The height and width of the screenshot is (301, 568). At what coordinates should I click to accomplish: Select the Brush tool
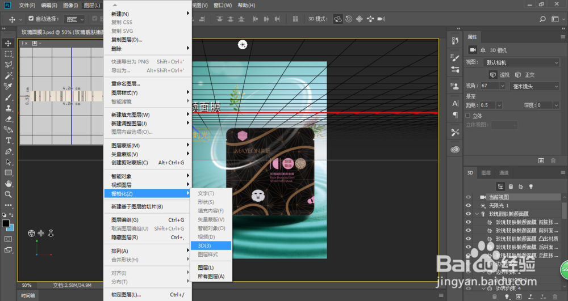pos(8,97)
